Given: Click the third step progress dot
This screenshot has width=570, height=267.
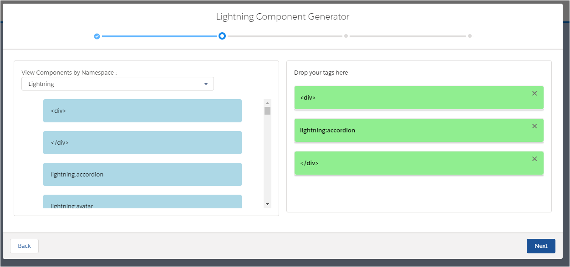Looking at the screenshot, I should (x=346, y=36).
